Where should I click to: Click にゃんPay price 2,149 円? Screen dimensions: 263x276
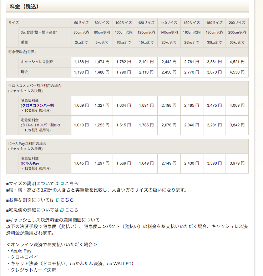(x=169, y=163)
